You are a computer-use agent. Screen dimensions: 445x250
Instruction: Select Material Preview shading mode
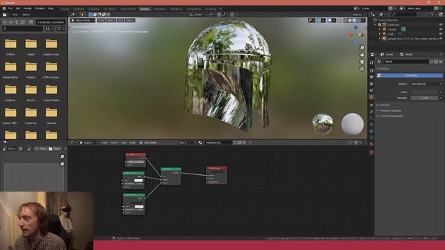click(355, 20)
